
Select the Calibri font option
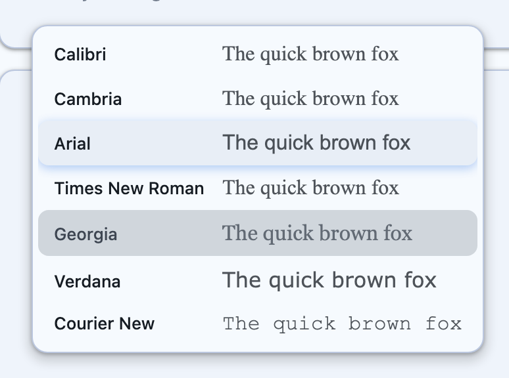tap(258, 54)
